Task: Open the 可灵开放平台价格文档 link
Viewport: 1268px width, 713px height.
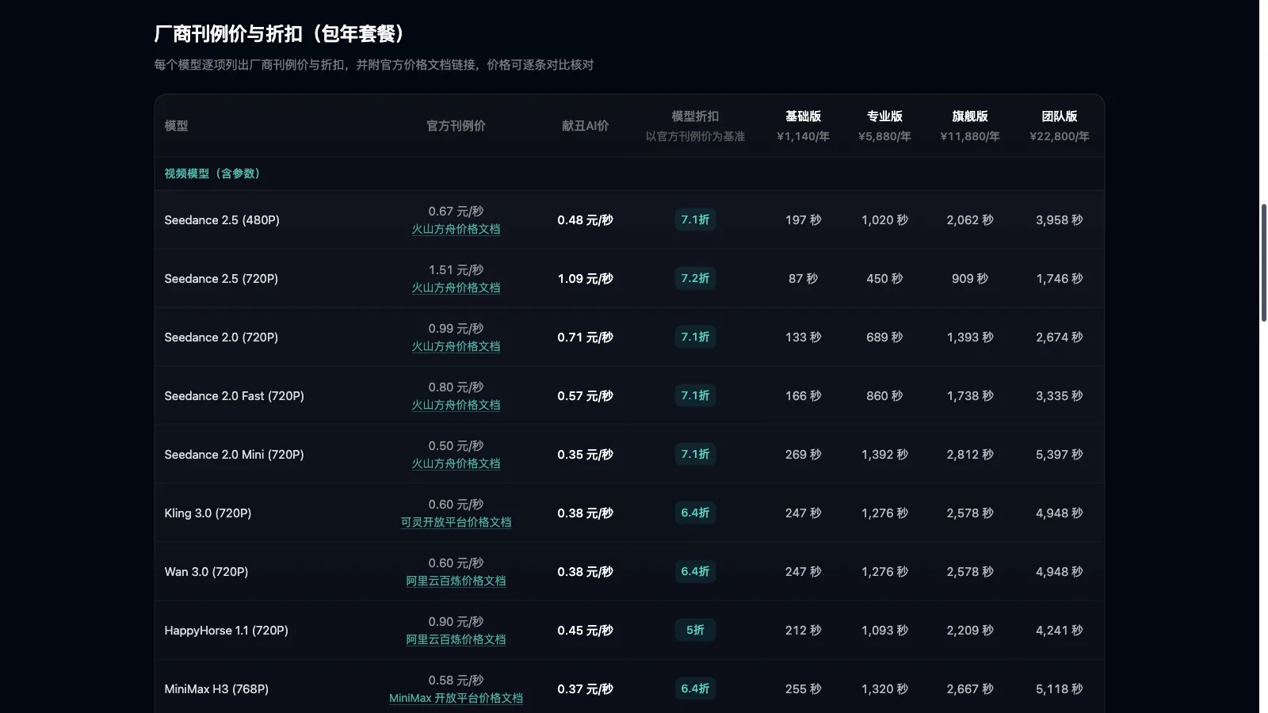Action: coord(456,522)
